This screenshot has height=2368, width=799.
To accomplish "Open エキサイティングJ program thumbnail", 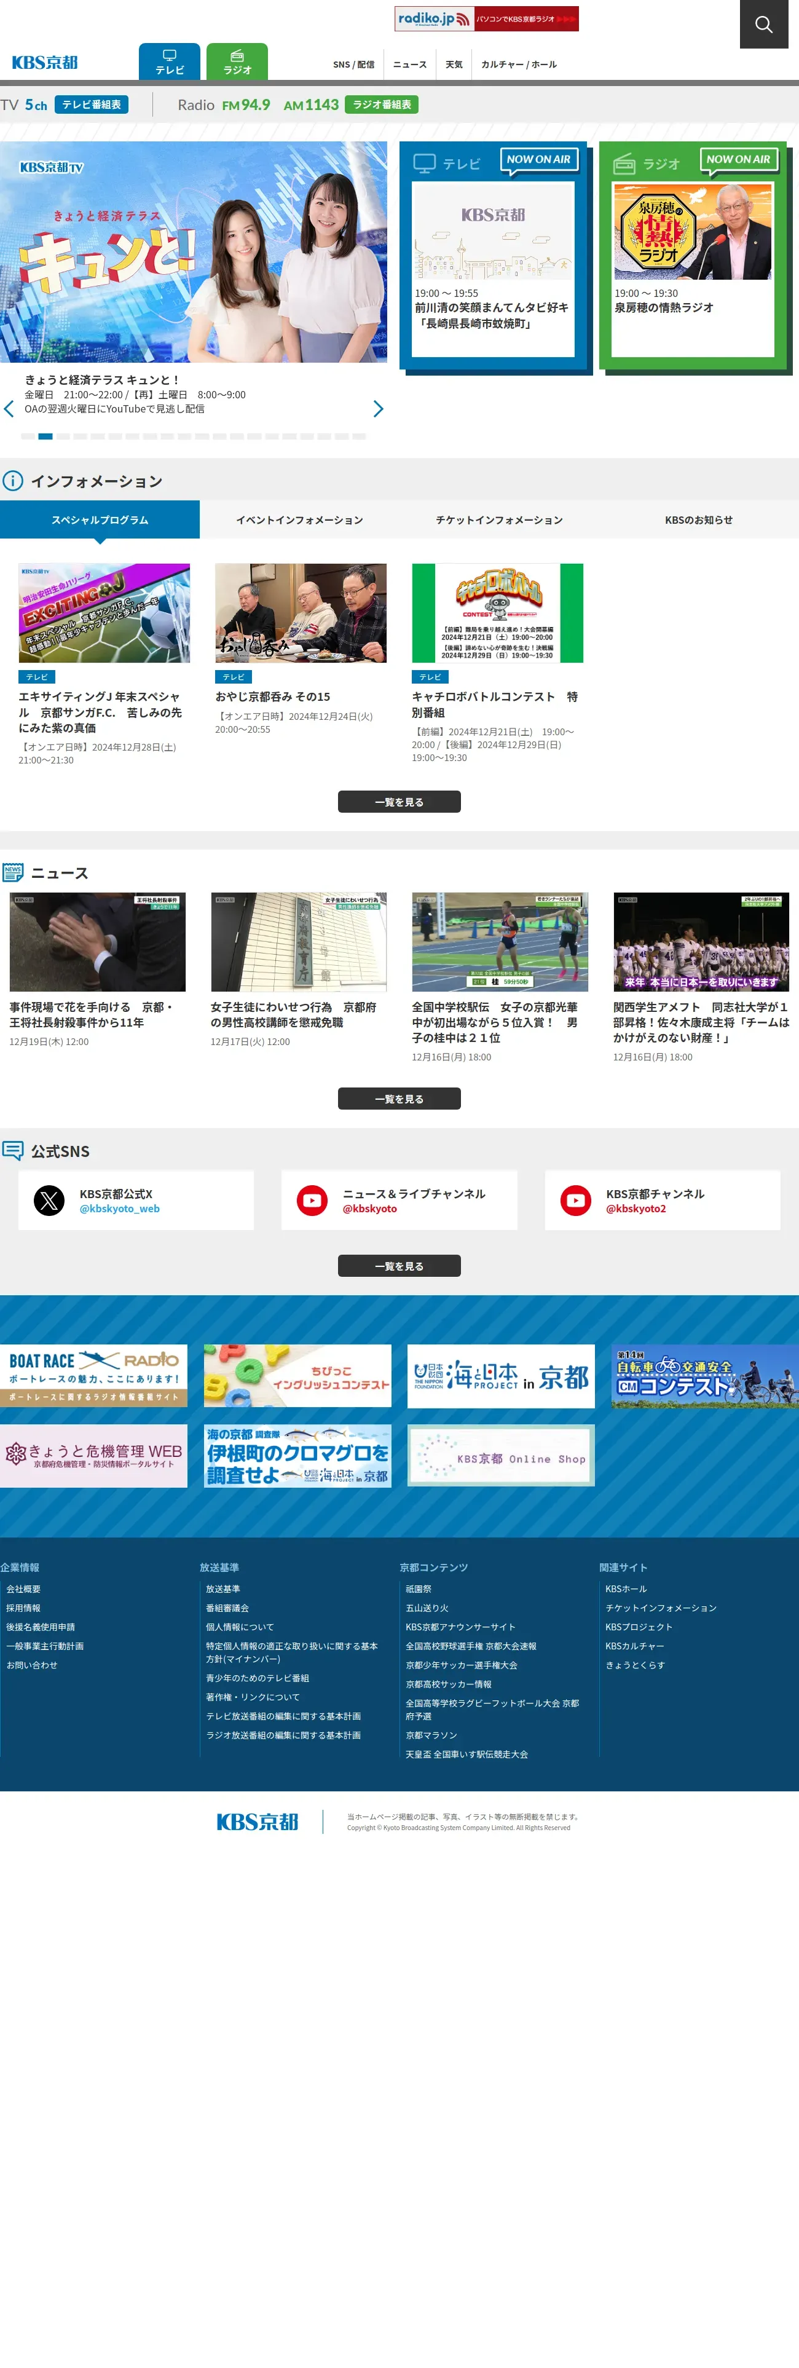I will (x=104, y=613).
